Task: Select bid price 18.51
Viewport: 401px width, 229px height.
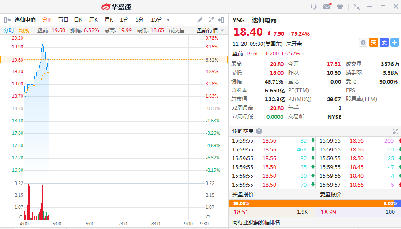Action: 241,212
